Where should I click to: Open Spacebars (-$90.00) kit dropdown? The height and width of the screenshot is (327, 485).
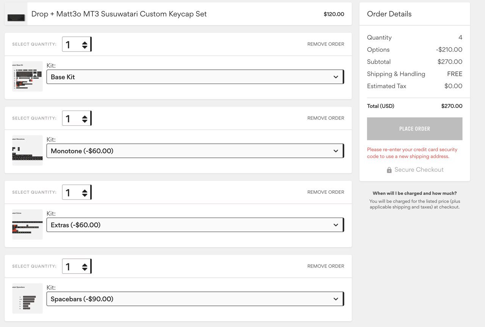click(x=195, y=299)
